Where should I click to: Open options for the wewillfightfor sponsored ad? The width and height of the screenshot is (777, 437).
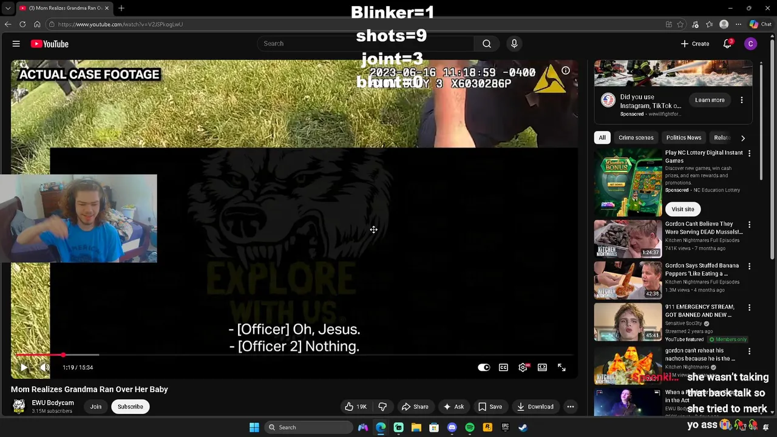coord(741,100)
